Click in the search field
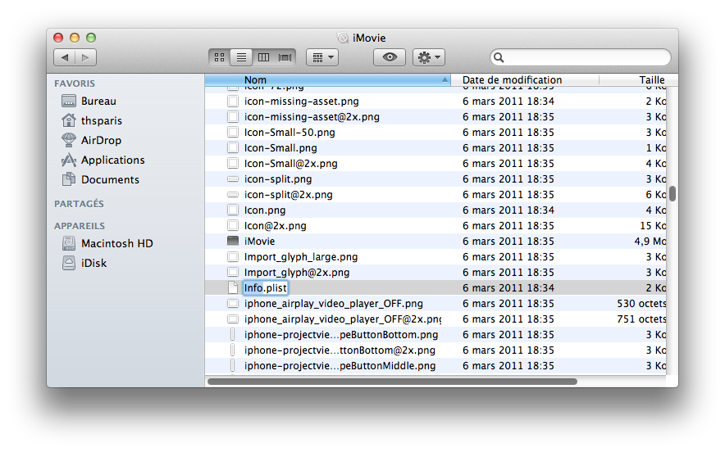 click(x=581, y=57)
